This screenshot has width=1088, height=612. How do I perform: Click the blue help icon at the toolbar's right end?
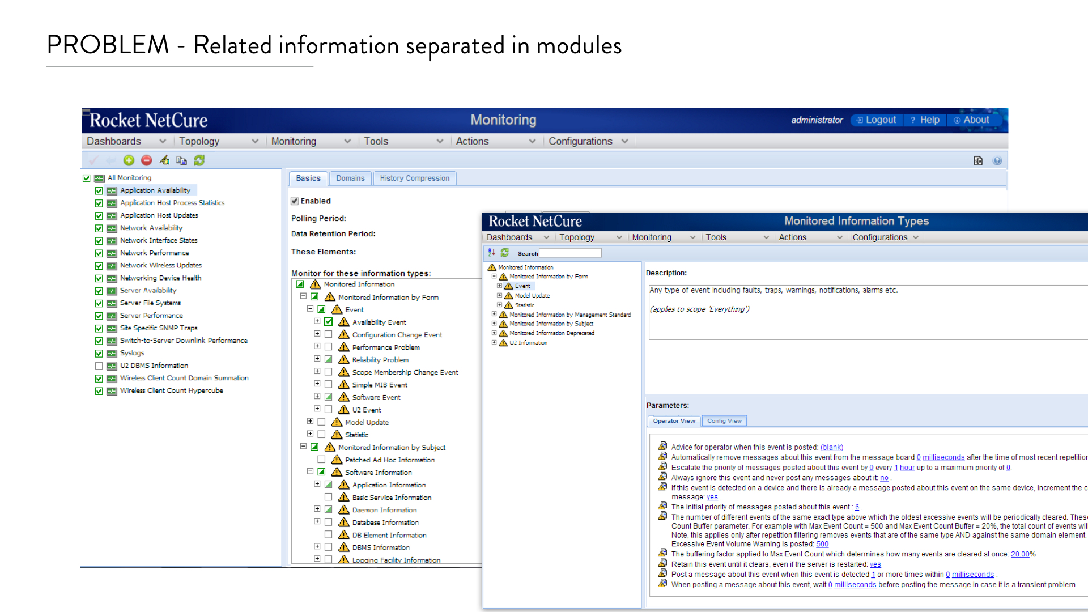(x=997, y=161)
